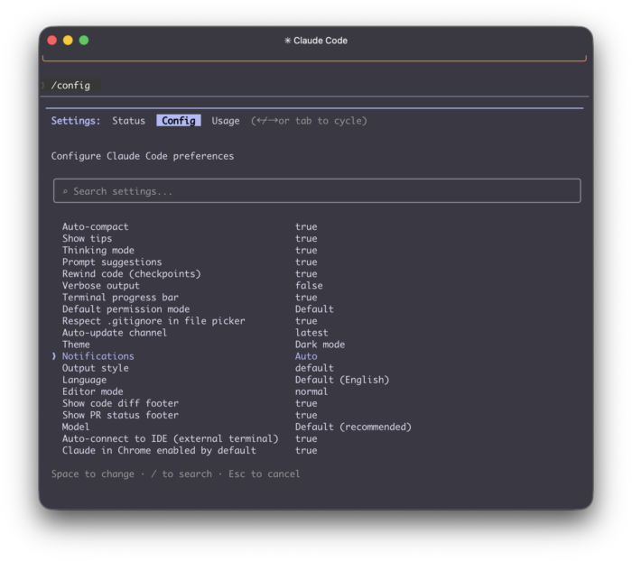
Task: Open the Model setting Default (recommended)
Action: coord(352,427)
